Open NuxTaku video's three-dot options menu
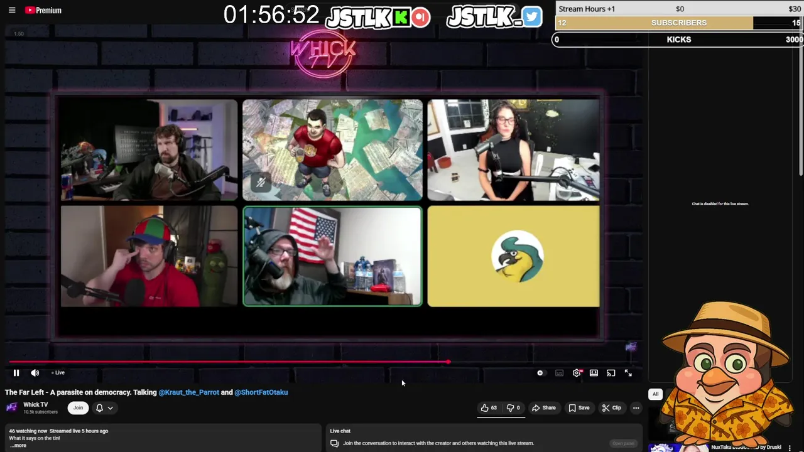 pyautogui.click(x=790, y=448)
